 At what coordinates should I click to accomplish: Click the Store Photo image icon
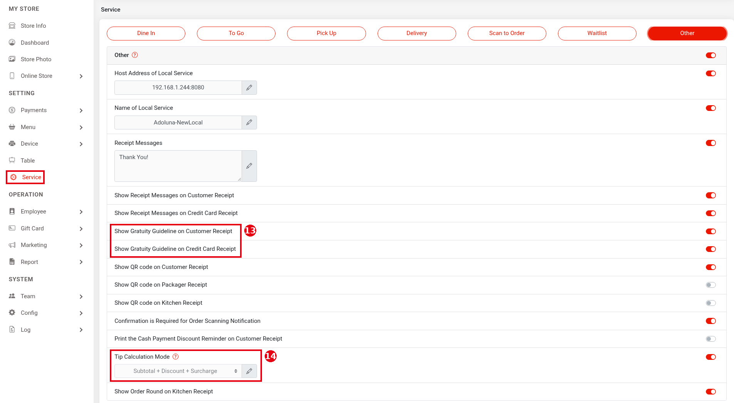tap(12, 59)
